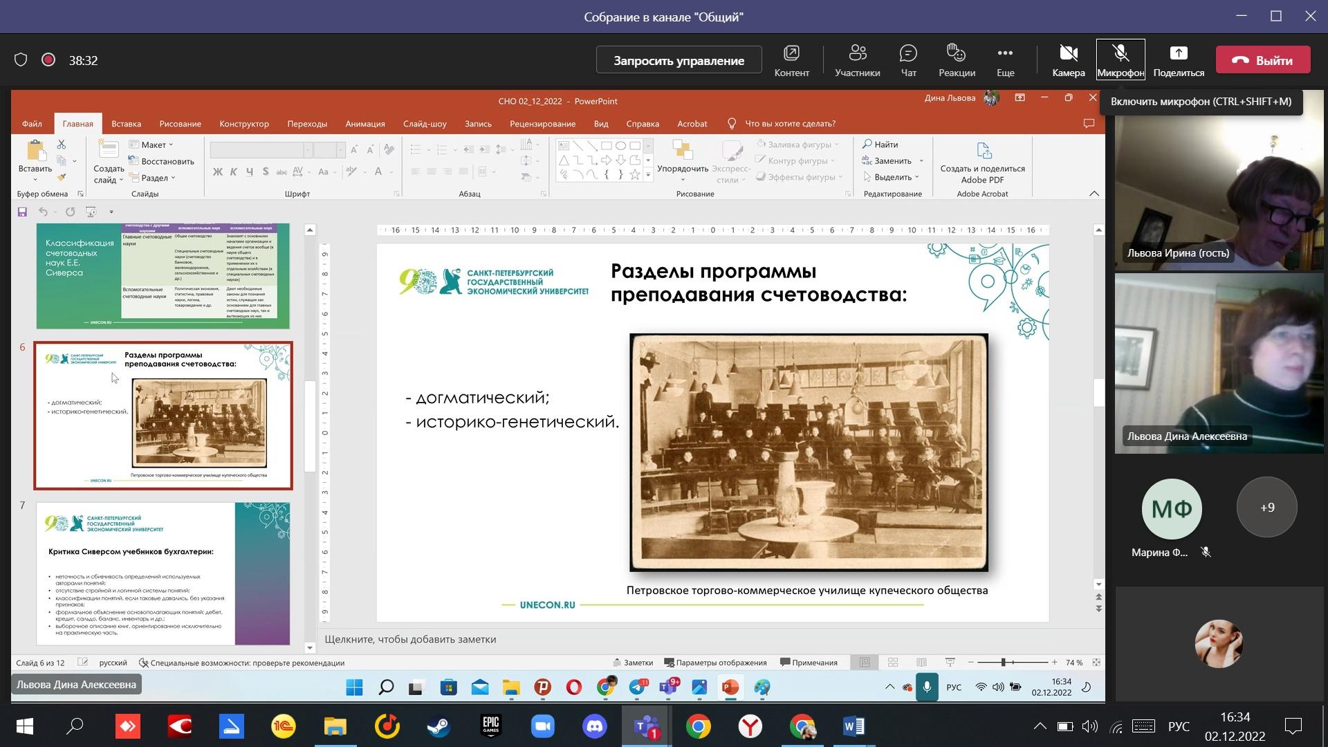This screenshot has height=747, width=1328.
Task: Expand the Раздел section dropdown
Action: pyautogui.click(x=152, y=178)
